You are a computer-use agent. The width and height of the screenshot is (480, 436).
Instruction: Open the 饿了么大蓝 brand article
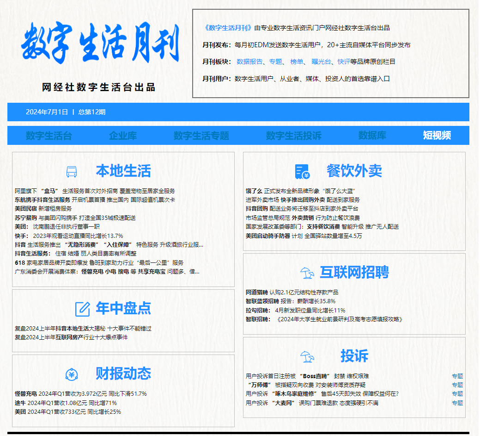(x=300, y=191)
